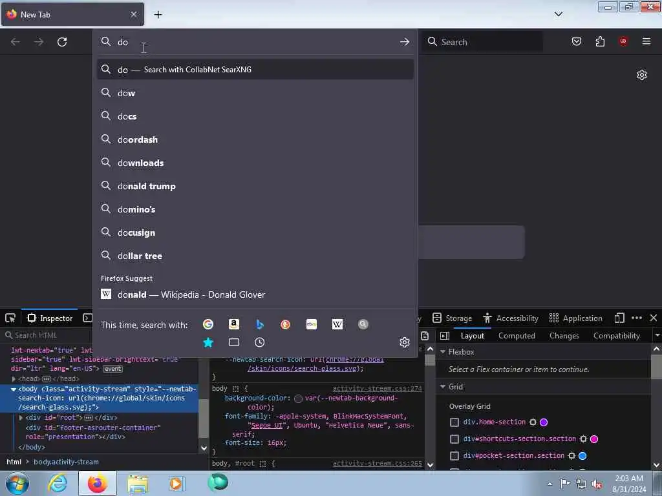Highlight div#pocket-section.section node target icon
The image size is (662, 496).
click(571, 456)
